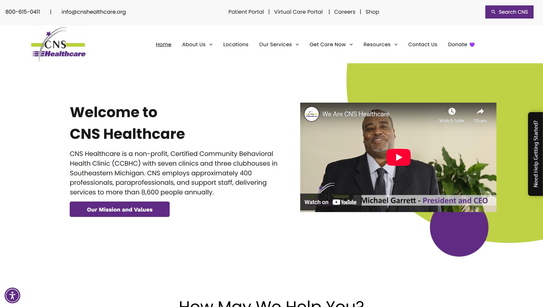The image size is (543, 307).
Task: Click the Share arrow icon on video
Action: tap(480, 111)
